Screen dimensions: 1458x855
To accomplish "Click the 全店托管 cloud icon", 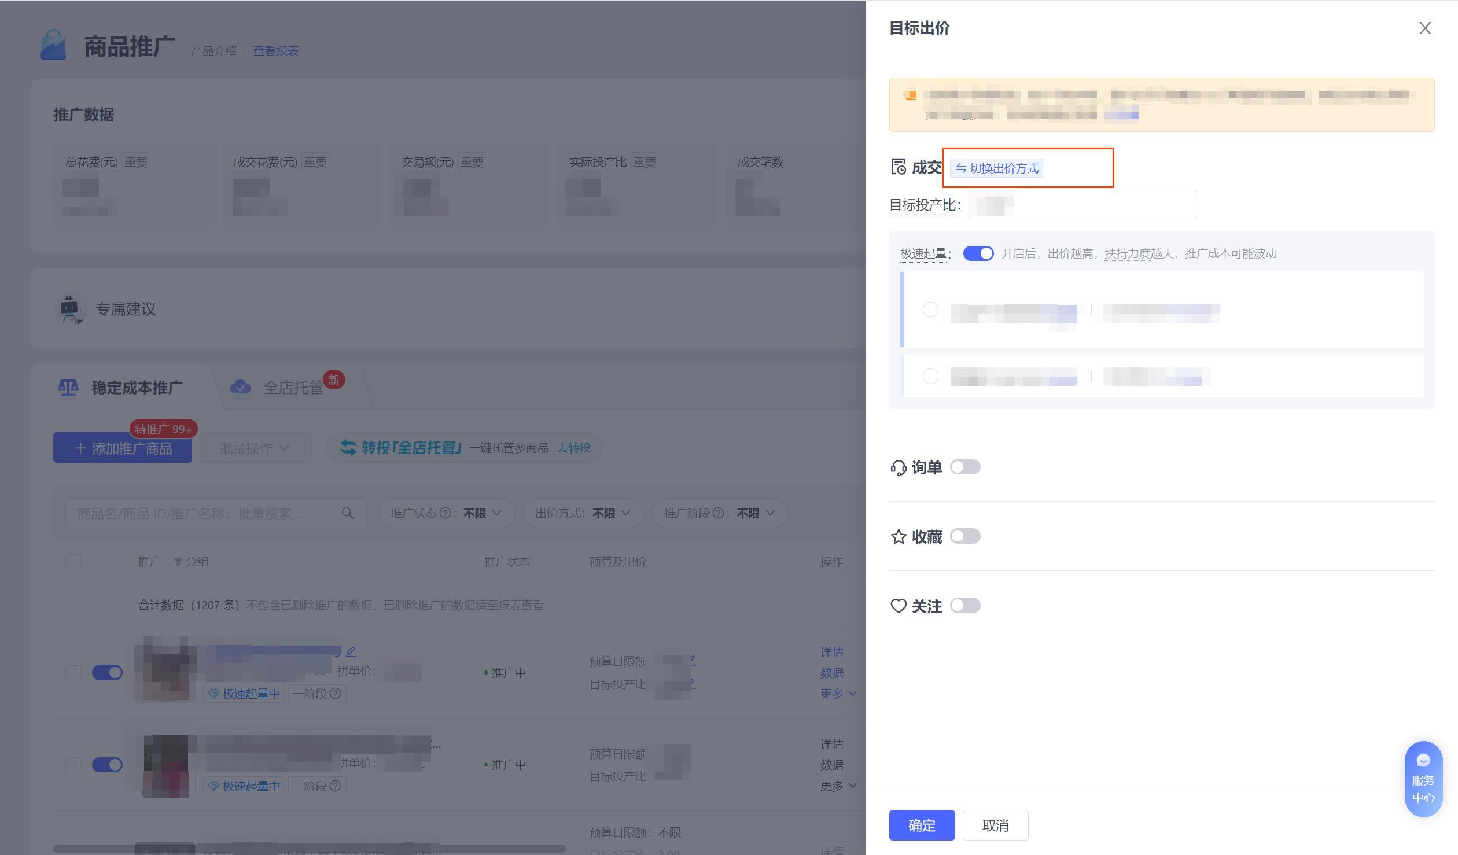I will coord(240,388).
